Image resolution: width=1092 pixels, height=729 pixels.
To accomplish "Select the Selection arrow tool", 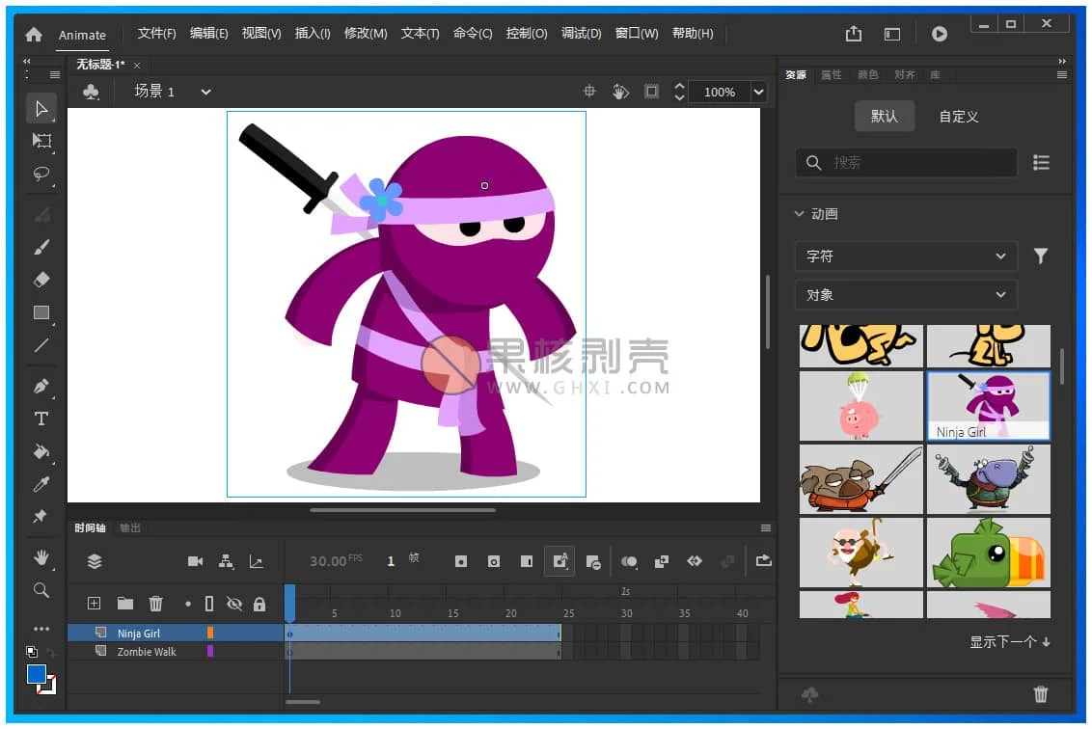I will pos(41,109).
